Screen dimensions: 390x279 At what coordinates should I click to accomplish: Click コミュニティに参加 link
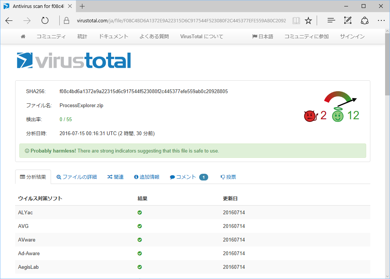(307, 37)
